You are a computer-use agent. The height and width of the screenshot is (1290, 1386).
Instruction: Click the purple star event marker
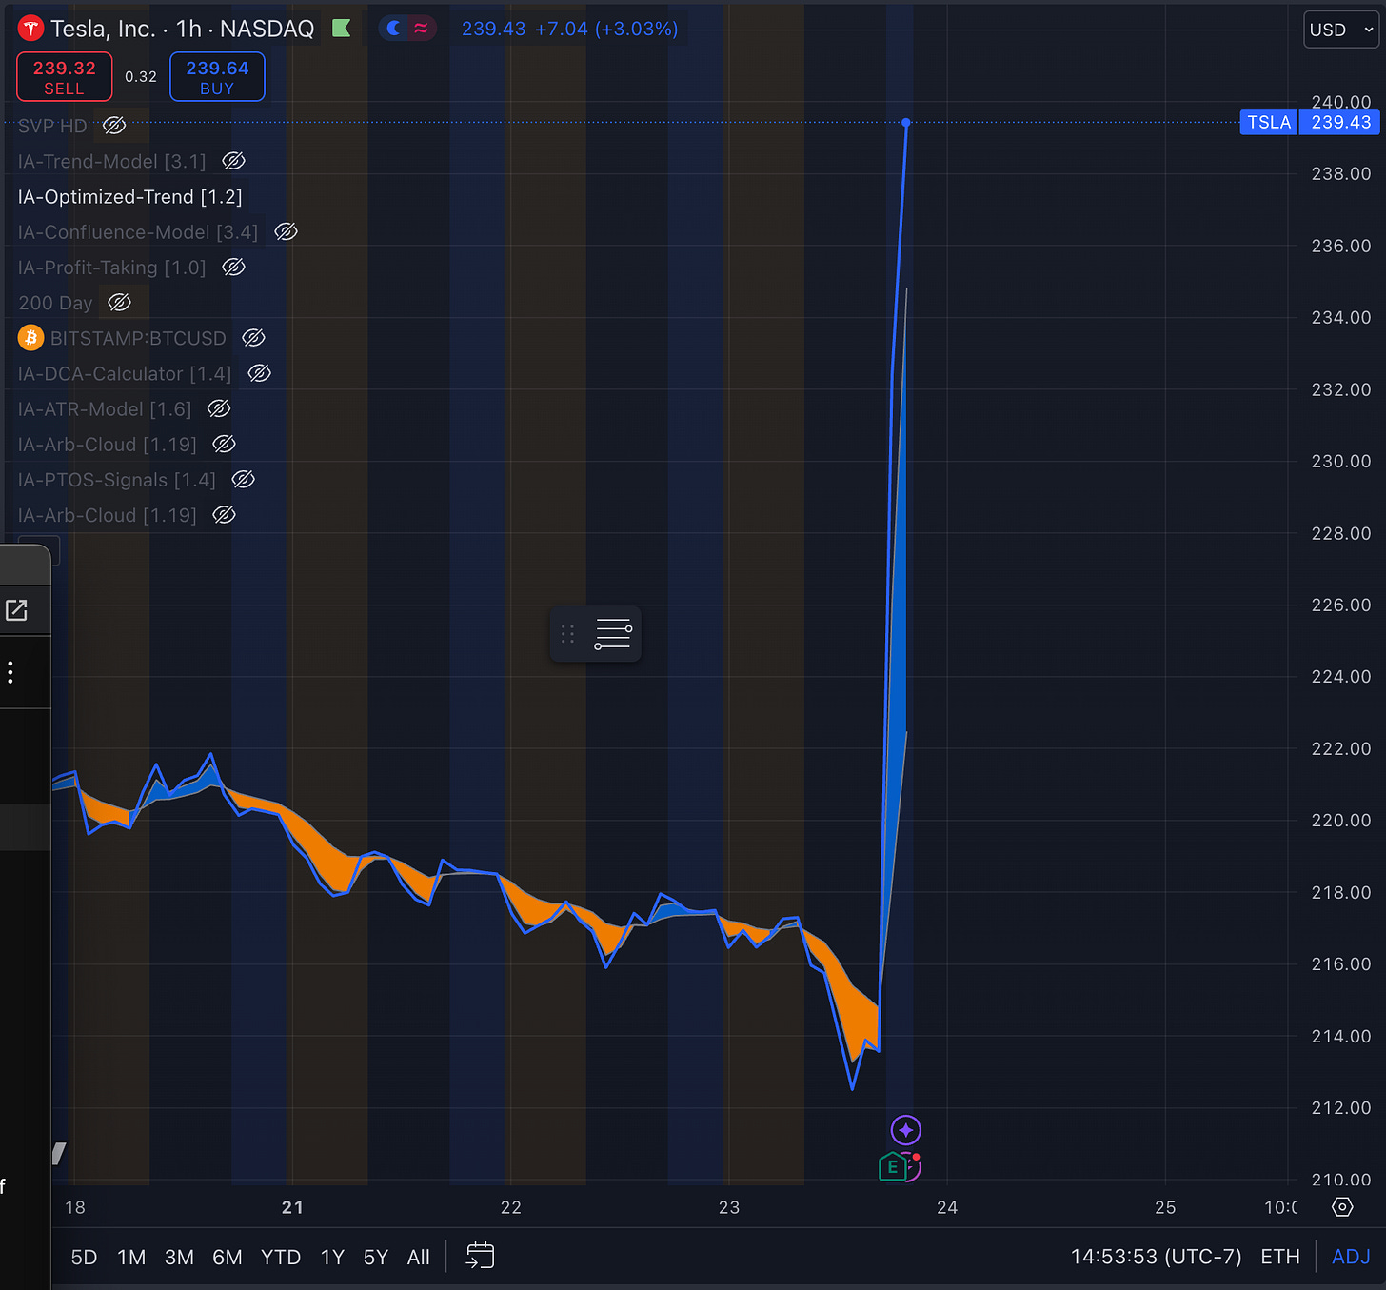[x=905, y=1130]
